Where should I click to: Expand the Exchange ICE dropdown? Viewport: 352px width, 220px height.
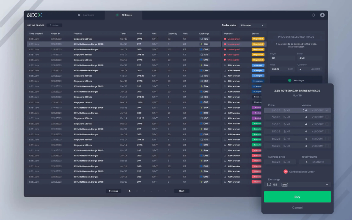tap(327, 185)
